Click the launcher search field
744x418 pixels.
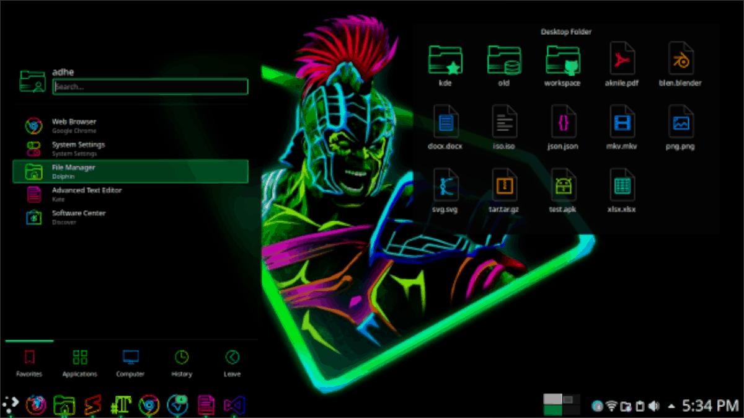149,87
